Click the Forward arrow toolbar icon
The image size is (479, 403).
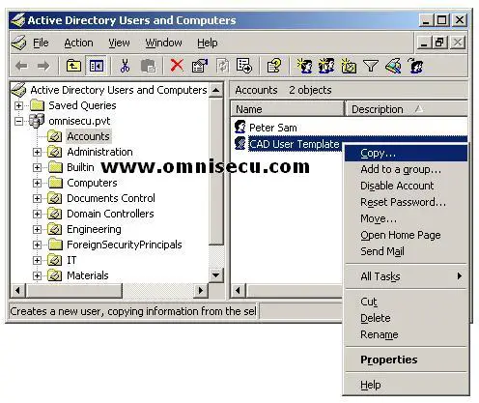[x=43, y=66]
